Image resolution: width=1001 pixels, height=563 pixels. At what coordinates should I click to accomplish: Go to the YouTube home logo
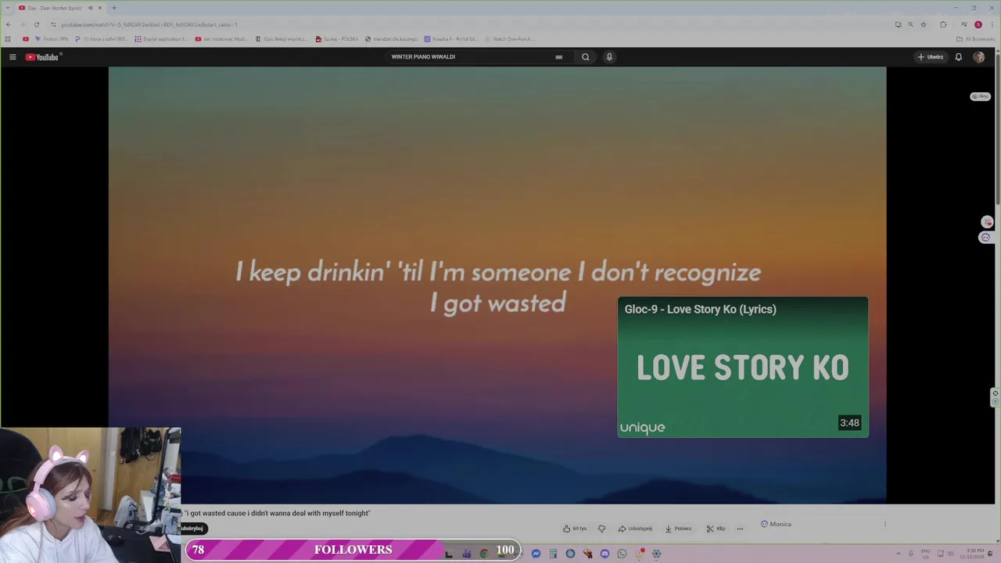(42, 57)
